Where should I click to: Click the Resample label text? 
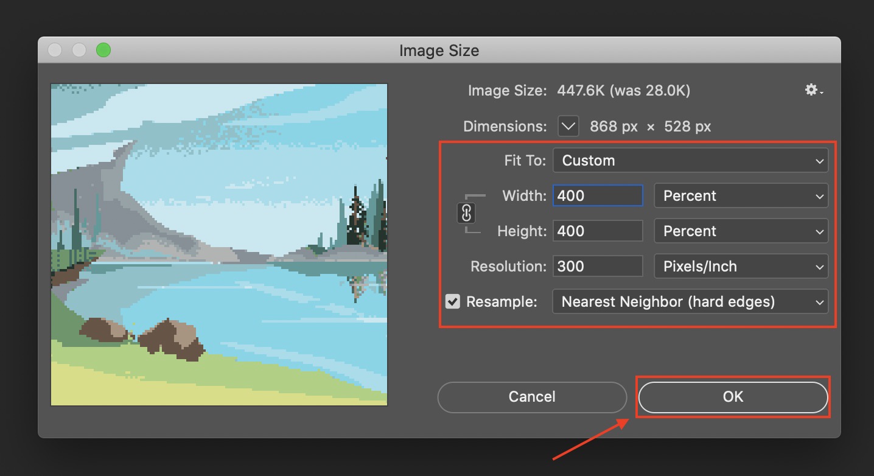tap(502, 302)
